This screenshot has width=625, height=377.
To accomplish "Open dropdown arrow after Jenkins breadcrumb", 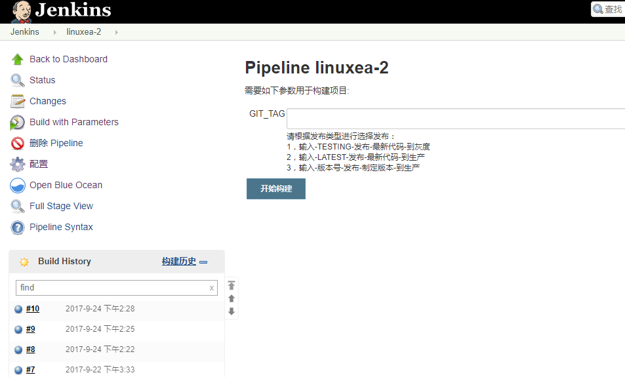I will click(54, 32).
